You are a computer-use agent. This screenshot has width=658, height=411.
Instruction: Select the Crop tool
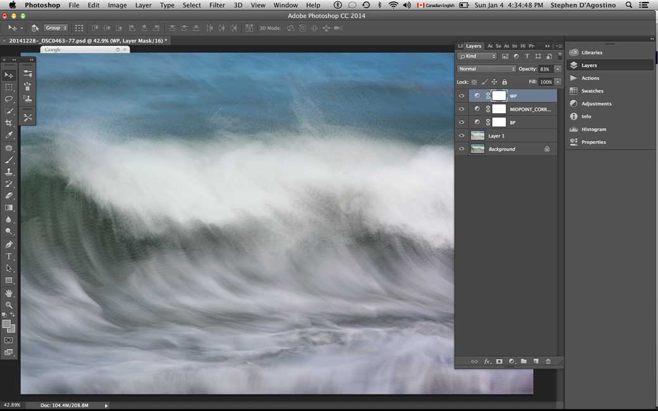coord(9,123)
